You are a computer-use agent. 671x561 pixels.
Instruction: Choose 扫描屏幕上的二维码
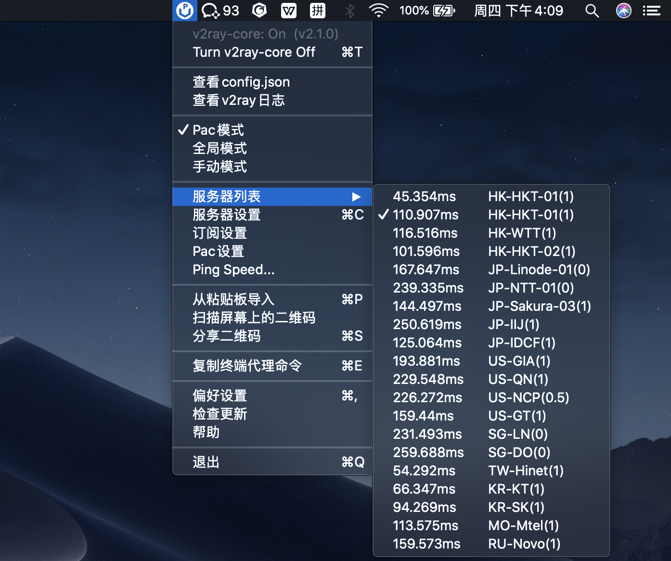click(272, 318)
